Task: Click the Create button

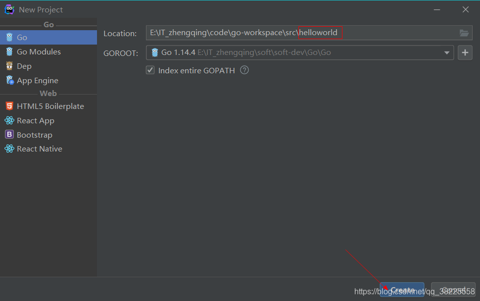Action: [402, 290]
